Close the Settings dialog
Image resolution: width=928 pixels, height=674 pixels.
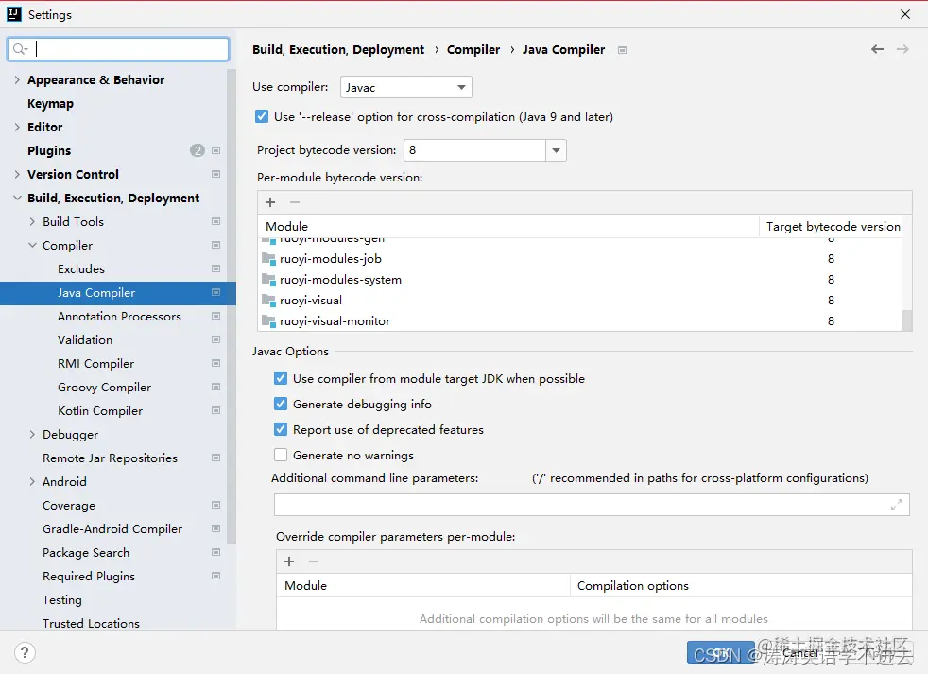[905, 14]
